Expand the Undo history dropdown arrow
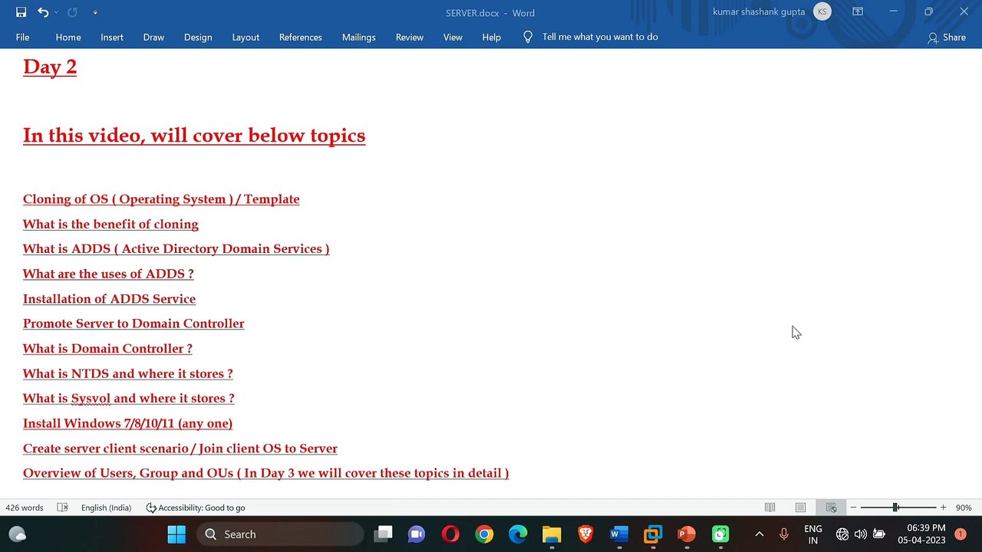Viewport: 982px width, 552px height. coord(56,12)
